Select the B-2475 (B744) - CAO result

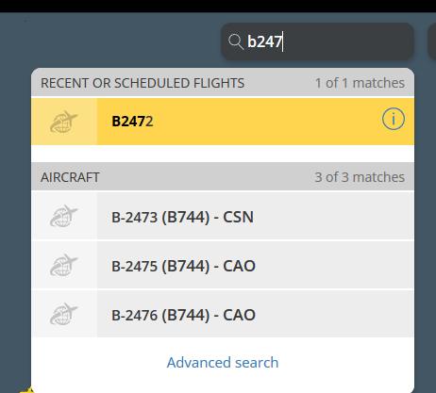coord(223,265)
